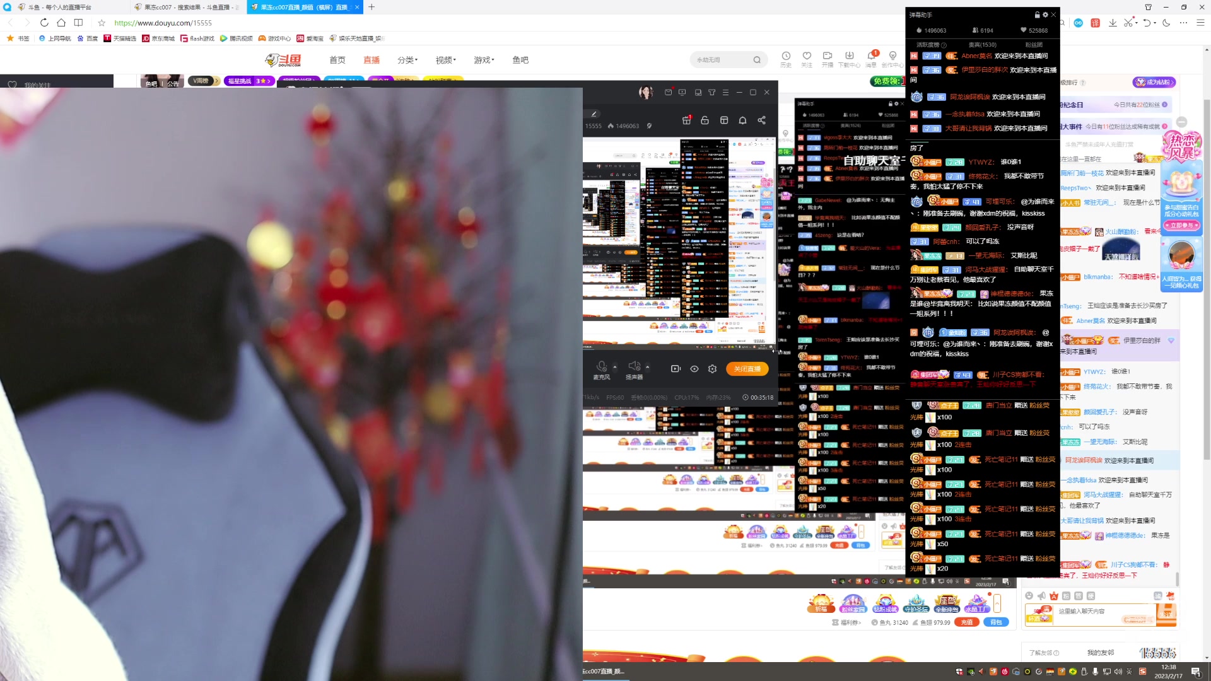1211x681 pixels.
Task: Open the 消息 notification bell
Action: [x=871, y=59]
